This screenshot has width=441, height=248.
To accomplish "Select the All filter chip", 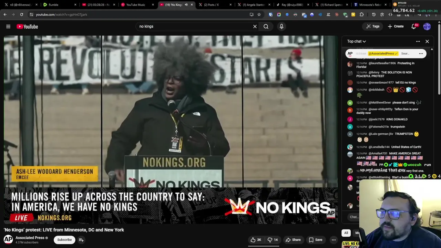I will pyautogui.click(x=346, y=233).
